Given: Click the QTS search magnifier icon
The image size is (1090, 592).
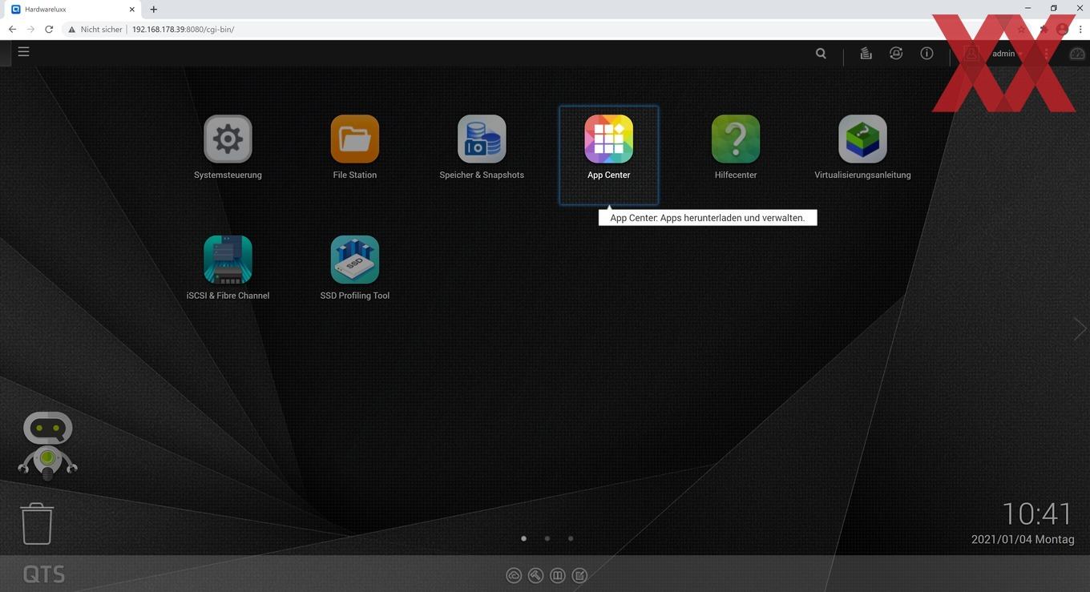Looking at the screenshot, I should tap(821, 54).
